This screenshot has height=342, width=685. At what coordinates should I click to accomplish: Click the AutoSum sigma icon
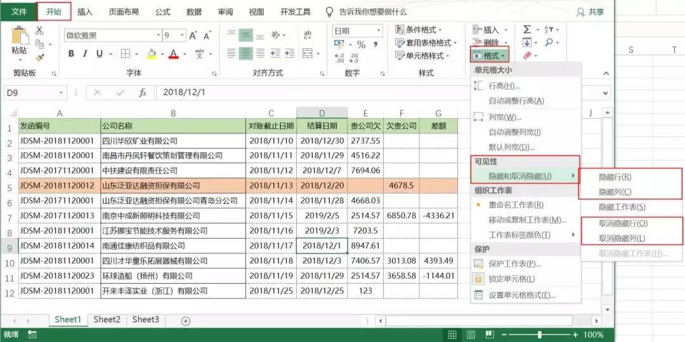click(x=527, y=29)
